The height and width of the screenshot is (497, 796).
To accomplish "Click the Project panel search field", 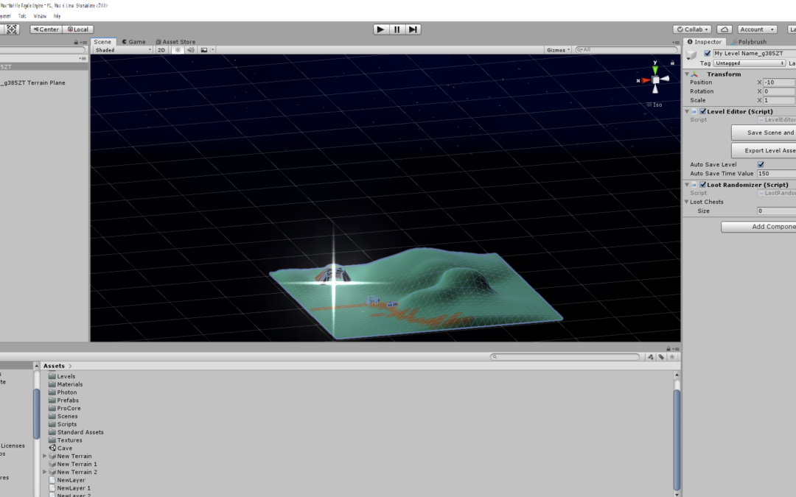I will pos(565,356).
